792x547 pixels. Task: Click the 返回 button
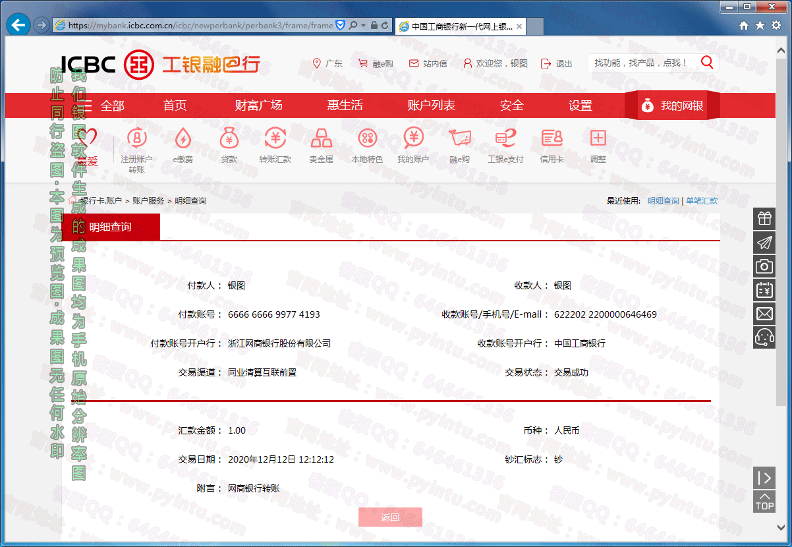tap(390, 517)
